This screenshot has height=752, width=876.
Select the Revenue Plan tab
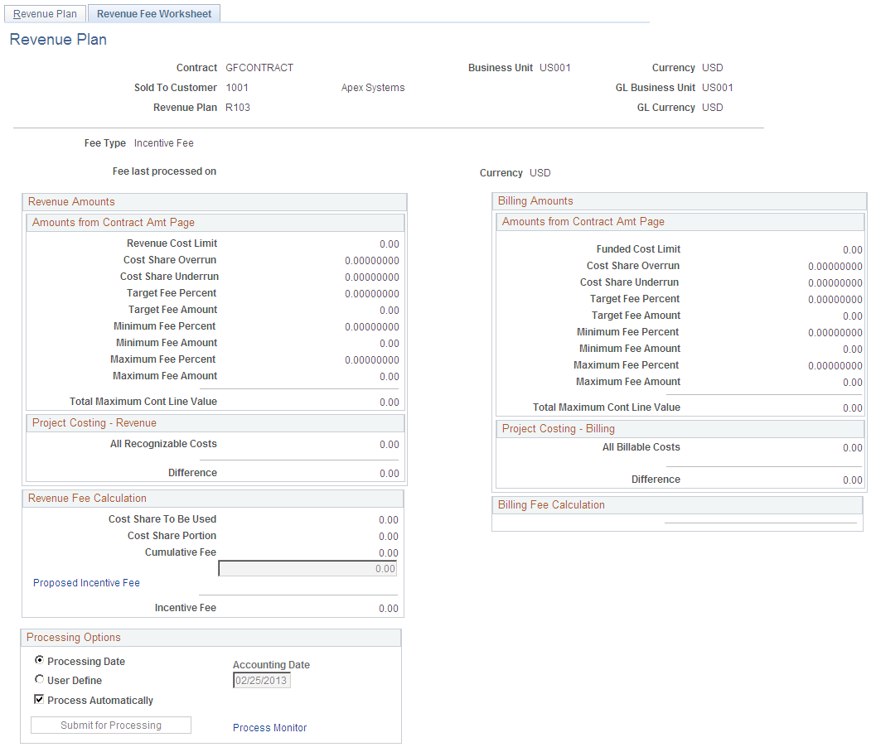coord(45,13)
